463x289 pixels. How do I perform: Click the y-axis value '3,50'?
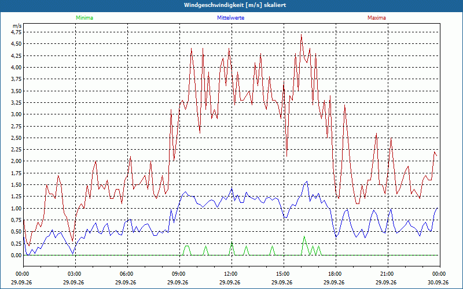coord(17,91)
